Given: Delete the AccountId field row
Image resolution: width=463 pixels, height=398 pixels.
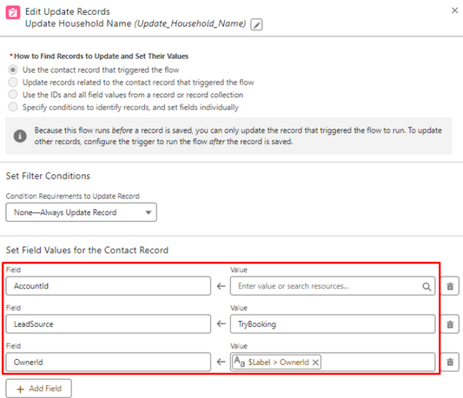Looking at the screenshot, I should click(450, 286).
